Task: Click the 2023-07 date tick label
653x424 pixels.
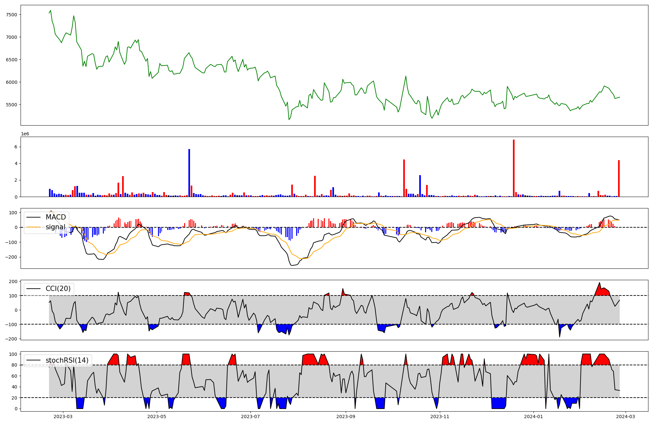Action: click(x=250, y=416)
